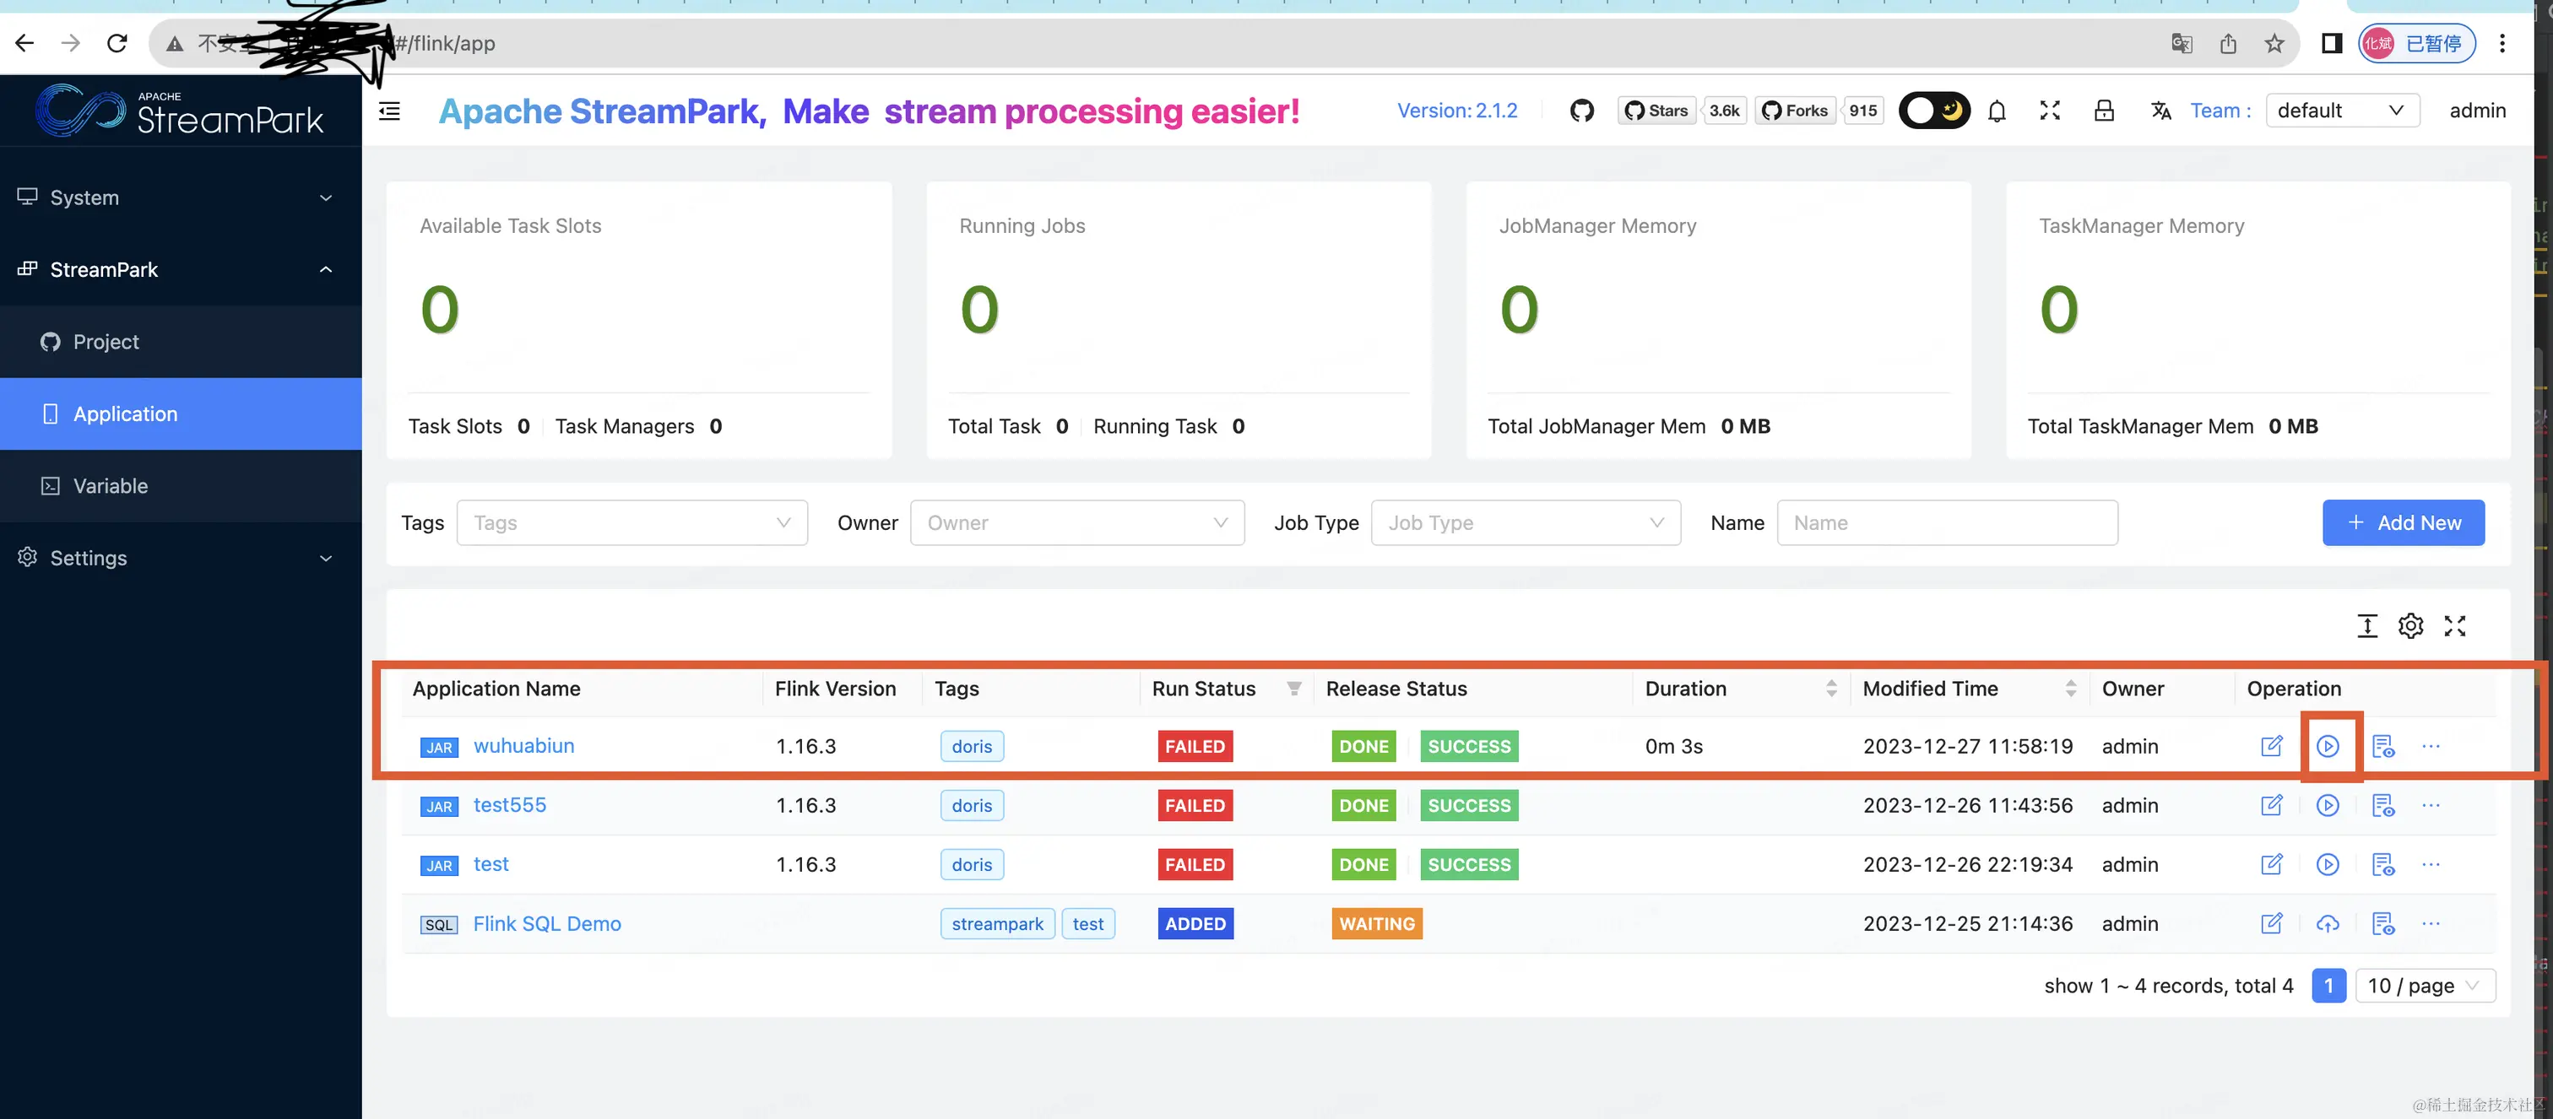
Task: Open the Team default dropdown
Action: [x=2342, y=111]
